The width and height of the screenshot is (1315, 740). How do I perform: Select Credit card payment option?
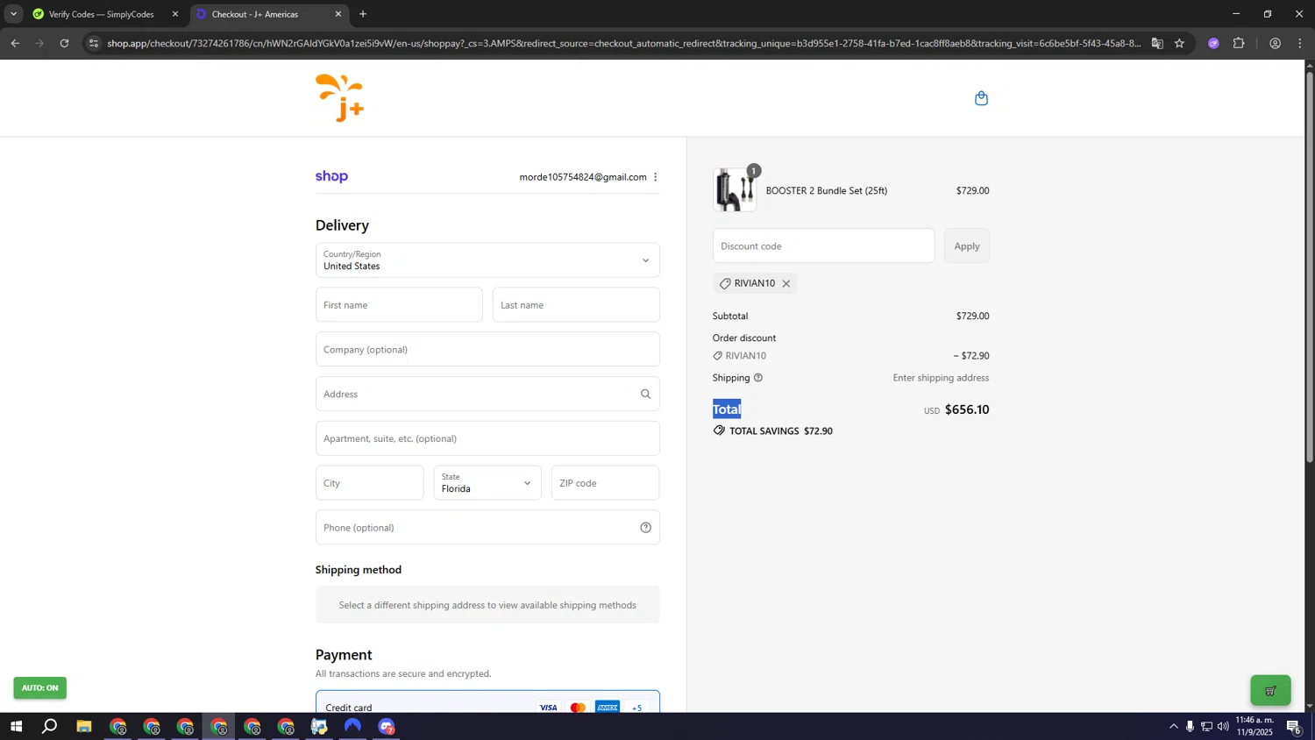(x=487, y=702)
